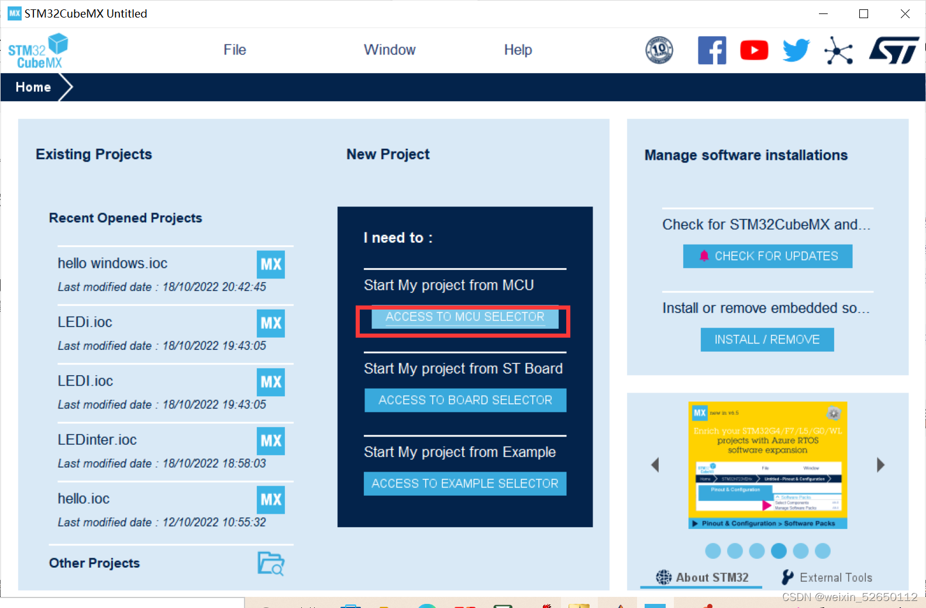Click 'Start My project from ST Board' text
The height and width of the screenshot is (608, 926).
pyautogui.click(x=463, y=369)
